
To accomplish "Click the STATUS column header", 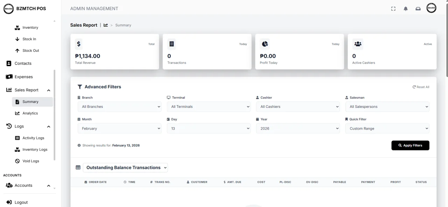I will (x=421, y=182).
